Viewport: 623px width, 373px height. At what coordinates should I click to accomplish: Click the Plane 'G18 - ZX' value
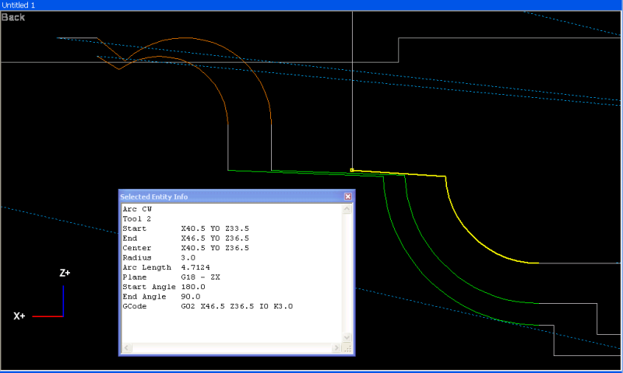[201, 277]
